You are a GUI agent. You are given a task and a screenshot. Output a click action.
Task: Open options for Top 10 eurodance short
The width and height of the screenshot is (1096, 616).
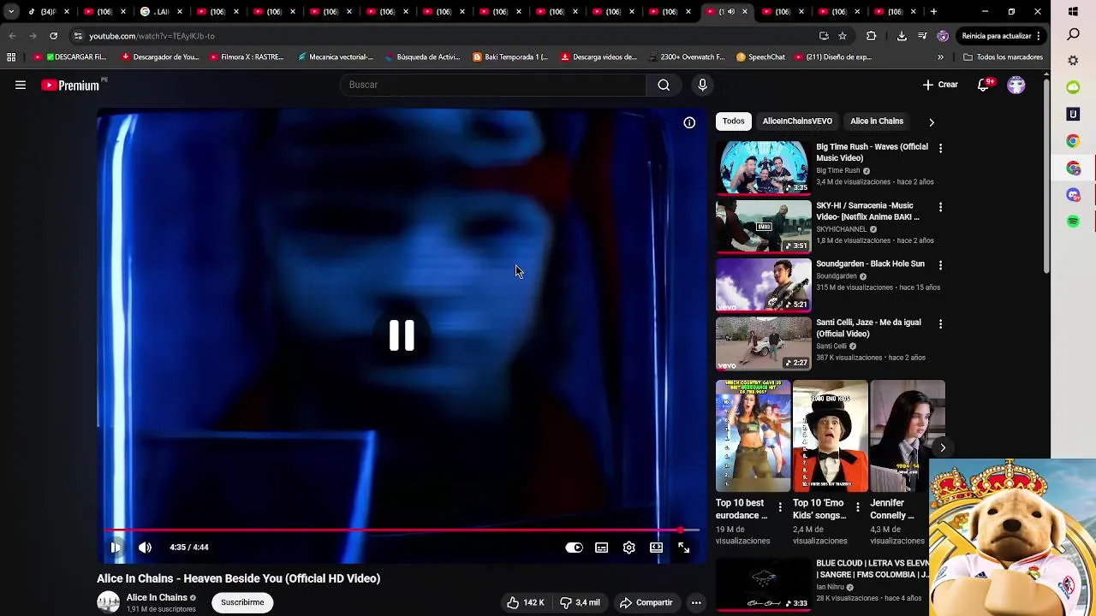tap(780, 507)
